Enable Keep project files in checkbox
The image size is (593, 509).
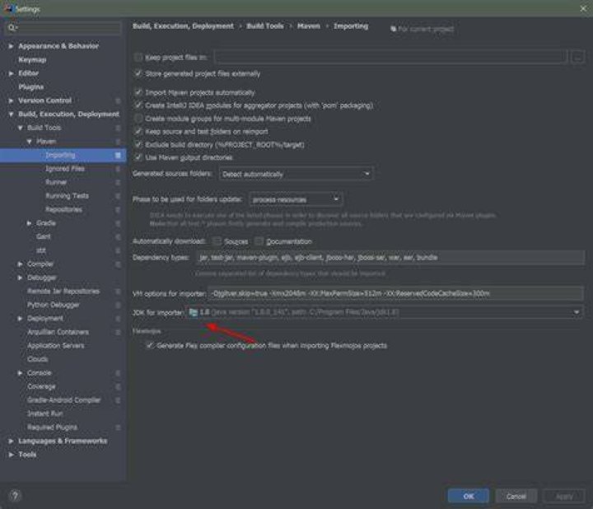click(138, 57)
